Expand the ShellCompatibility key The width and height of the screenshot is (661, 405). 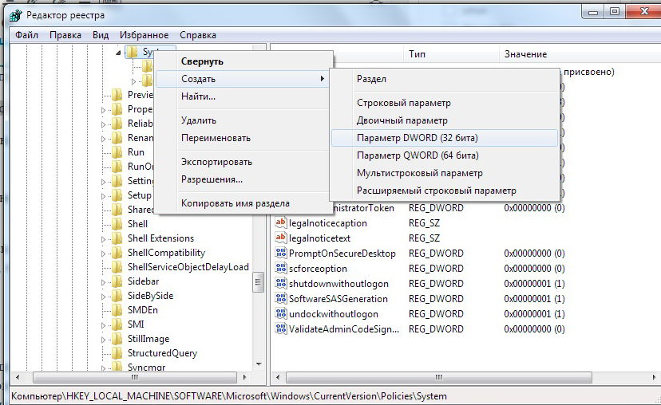(103, 254)
